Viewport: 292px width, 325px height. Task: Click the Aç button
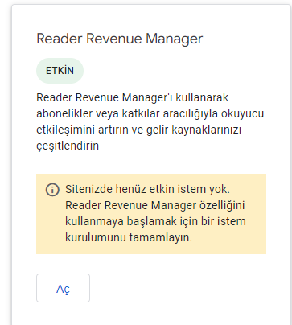63,288
